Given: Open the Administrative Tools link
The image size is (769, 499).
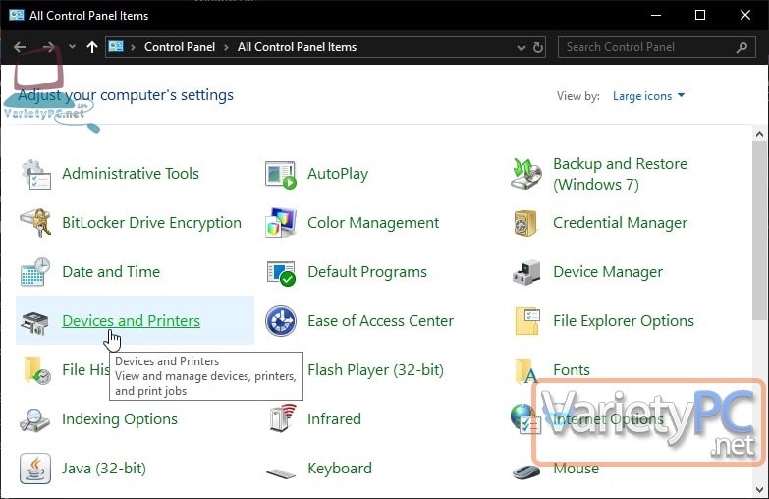Looking at the screenshot, I should [x=131, y=174].
